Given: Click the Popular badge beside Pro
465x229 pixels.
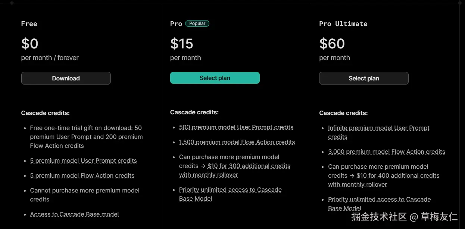Looking at the screenshot, I should pos(197,23).
